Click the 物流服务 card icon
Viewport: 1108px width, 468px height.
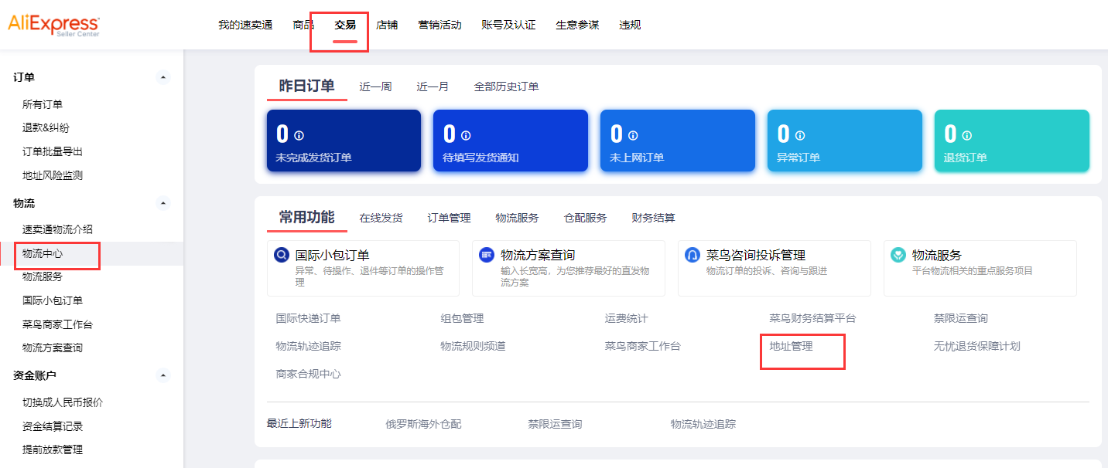point(898,255)
